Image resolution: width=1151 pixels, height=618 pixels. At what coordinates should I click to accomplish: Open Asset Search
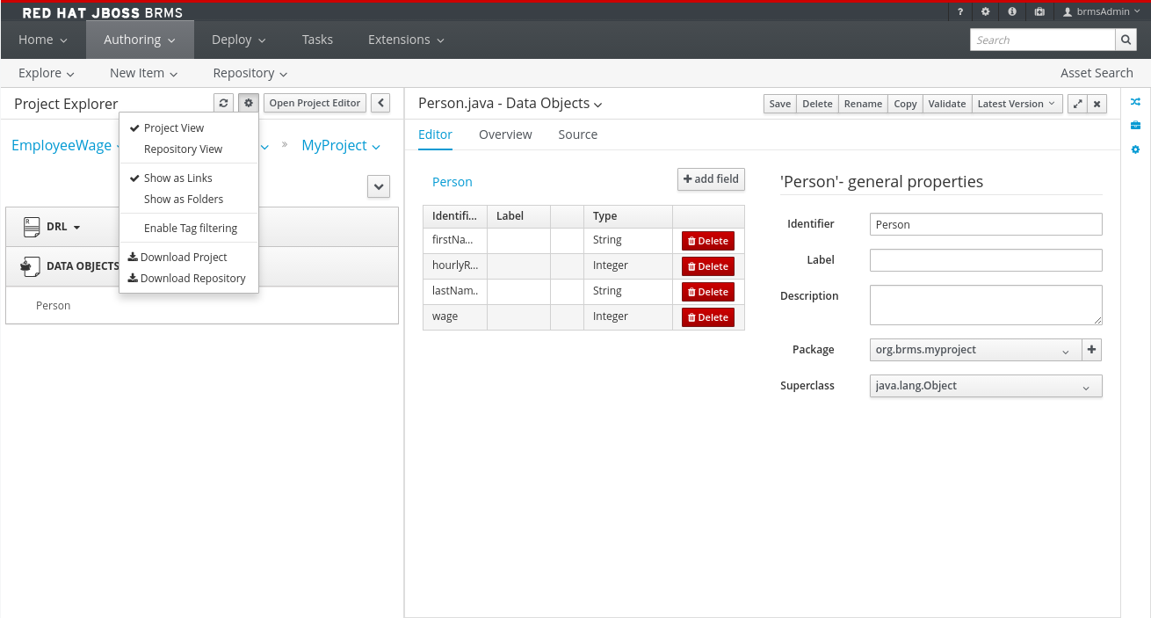(x=1097, y=73)
